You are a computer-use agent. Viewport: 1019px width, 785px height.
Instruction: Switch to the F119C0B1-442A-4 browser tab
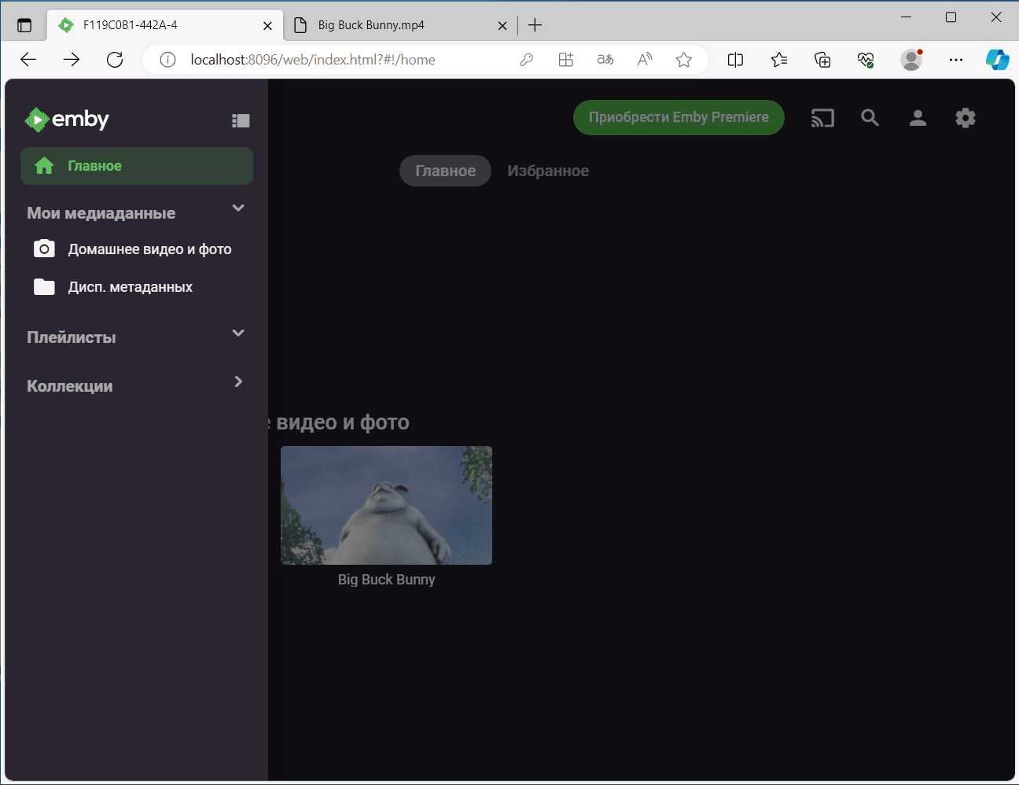click(165, 25)
